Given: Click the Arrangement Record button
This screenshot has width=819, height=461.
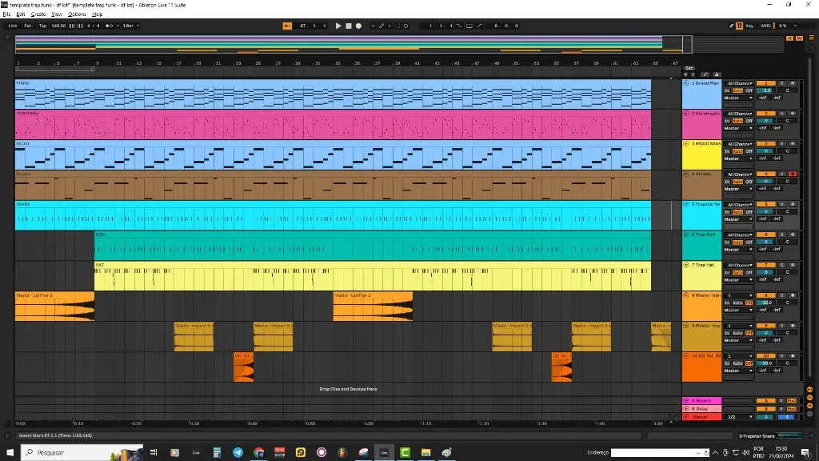Looking at the screenshot, I should [358, 26].
